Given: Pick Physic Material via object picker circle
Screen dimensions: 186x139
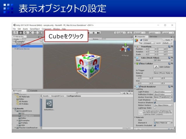Looking at the screenshot, I should (x=172, y=73).
